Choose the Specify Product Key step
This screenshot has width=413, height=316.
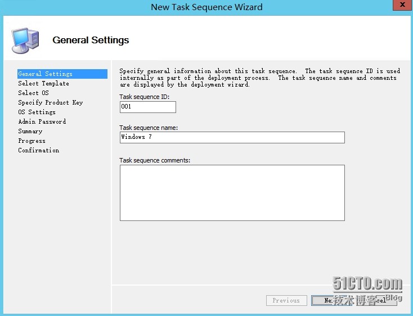(50, 102)
